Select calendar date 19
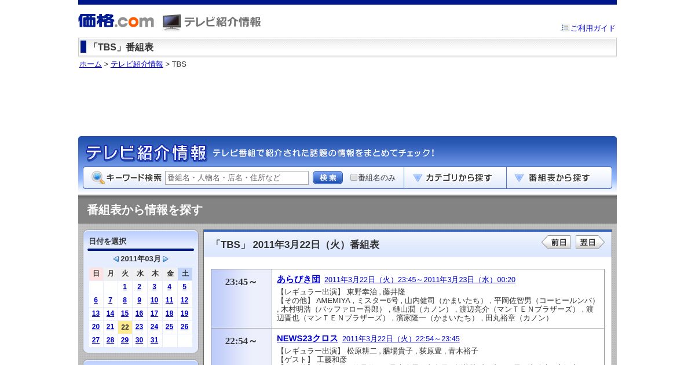Viewport: 695px width, 365px height. coord(184,313)
